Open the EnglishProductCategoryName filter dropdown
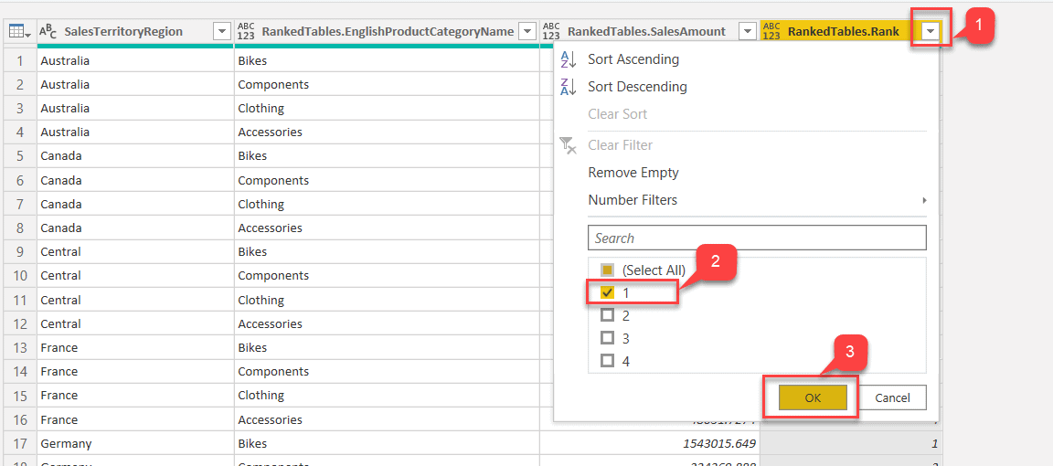Viewport: 1053px width, 466px height. (x=526, y=32)
